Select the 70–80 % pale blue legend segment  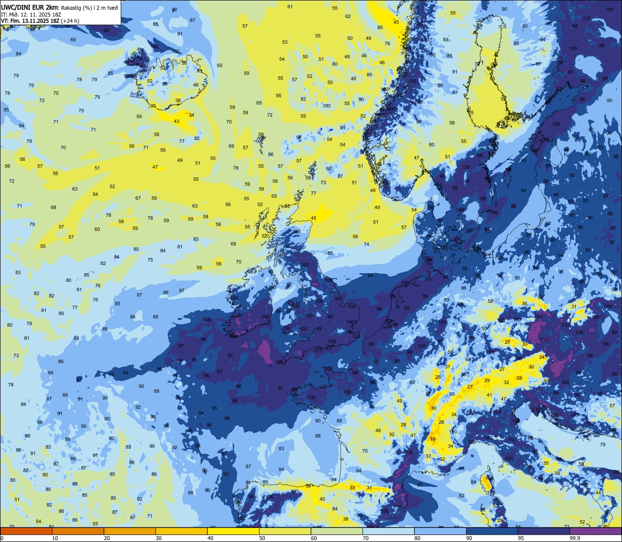tap(388, 531)
